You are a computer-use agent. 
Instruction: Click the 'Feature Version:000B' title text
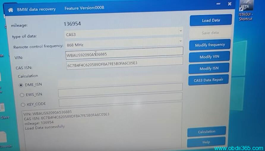point(84,8)
